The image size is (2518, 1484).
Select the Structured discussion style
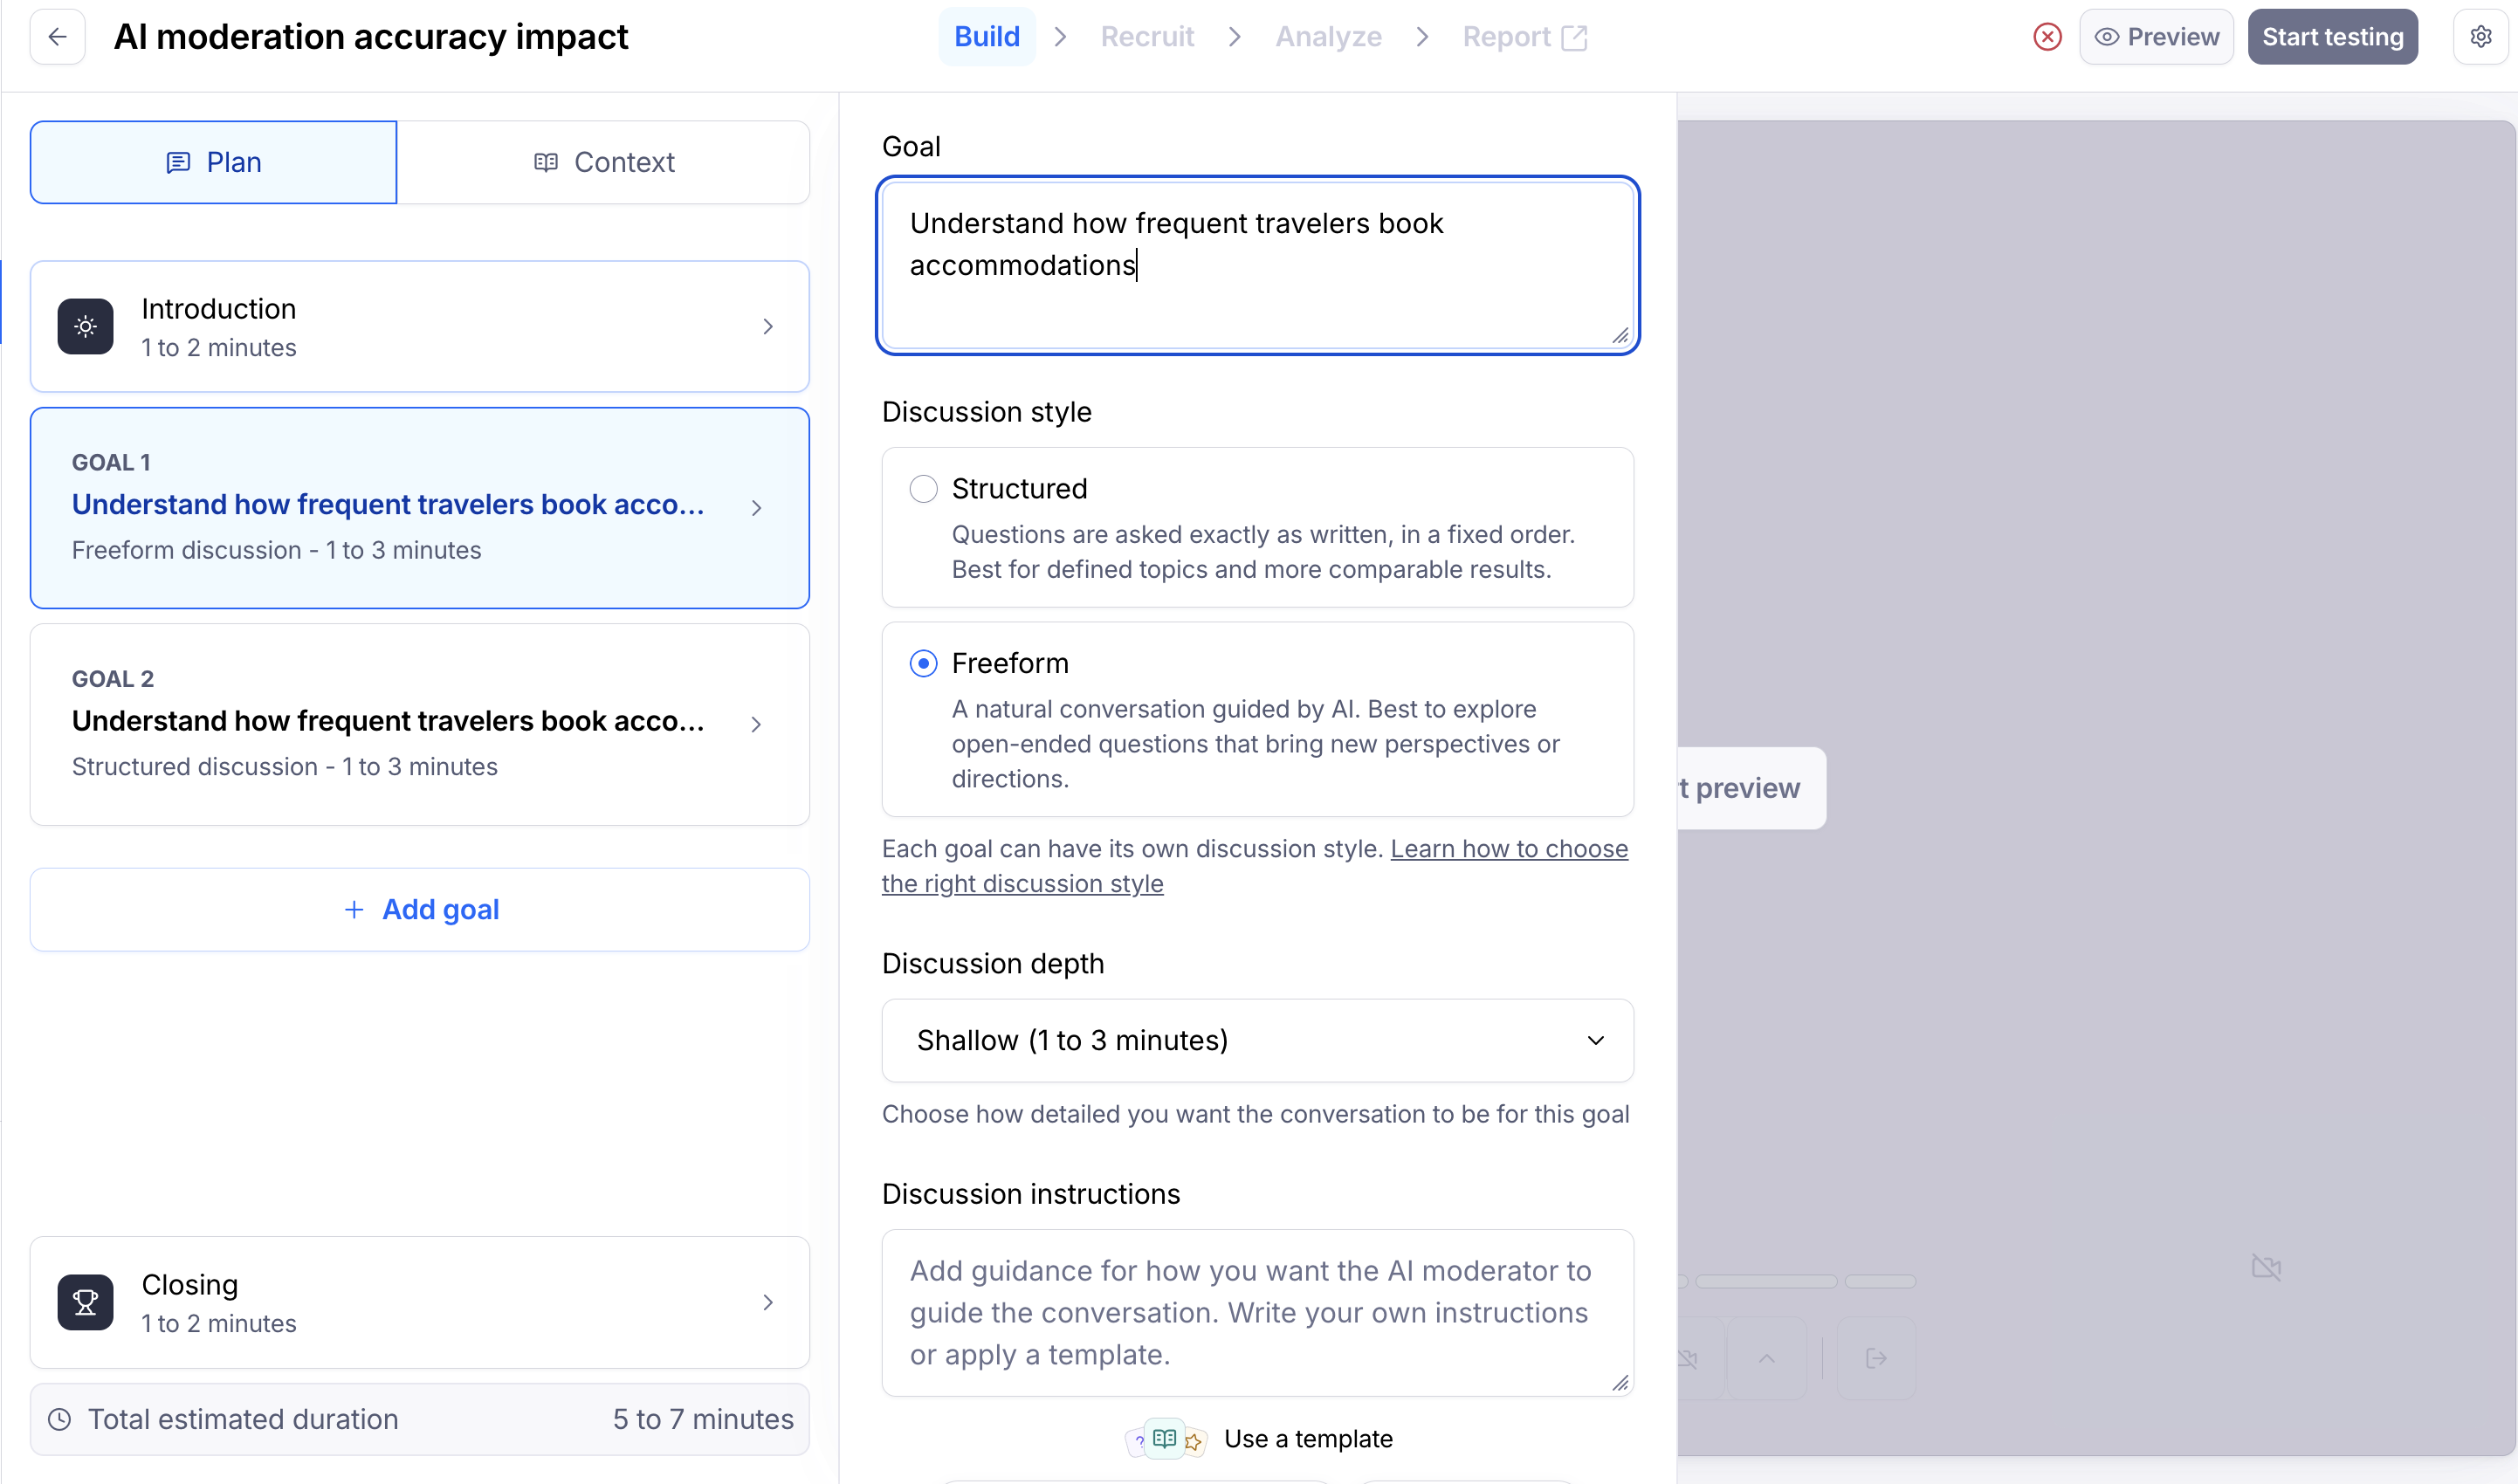tap(923, 489)
